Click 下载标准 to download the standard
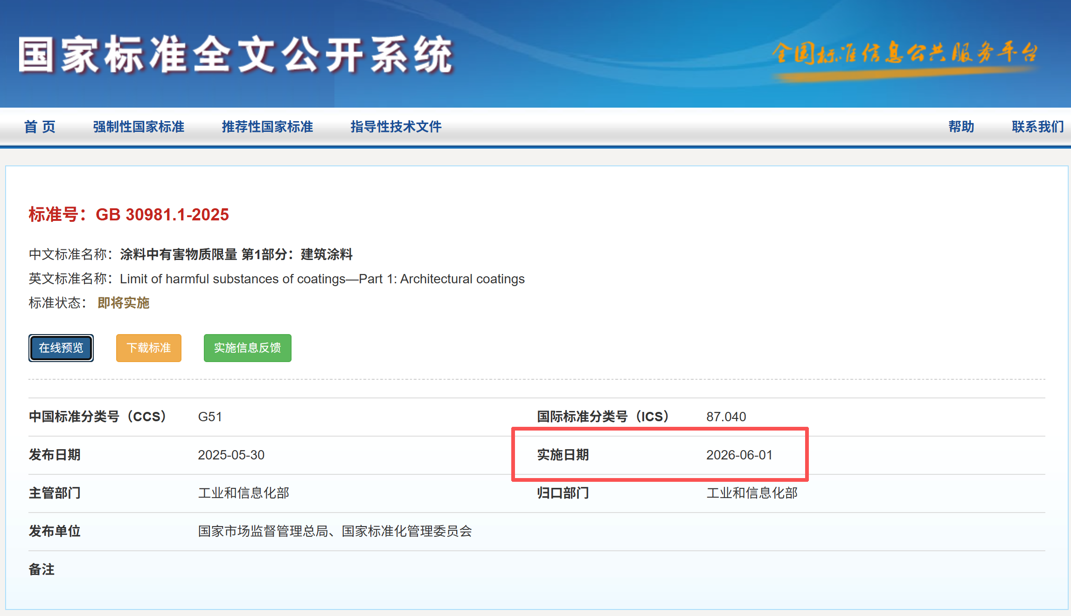The width and height of the screenshot is (1071, 616). point(148,348)
